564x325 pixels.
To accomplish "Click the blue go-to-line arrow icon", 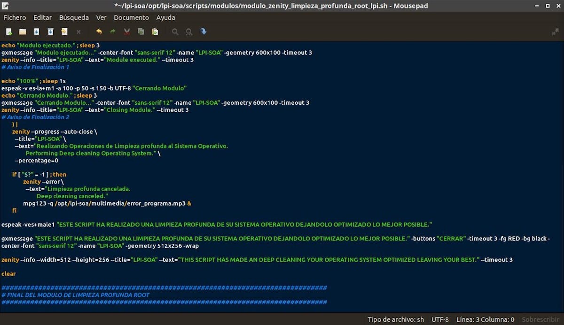I will point(203,31).
